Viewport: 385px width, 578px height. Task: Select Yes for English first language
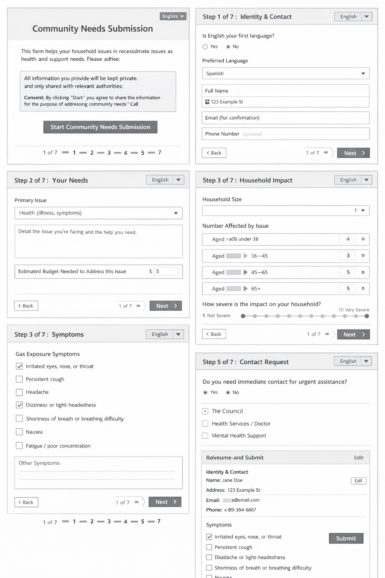point(205,47)
